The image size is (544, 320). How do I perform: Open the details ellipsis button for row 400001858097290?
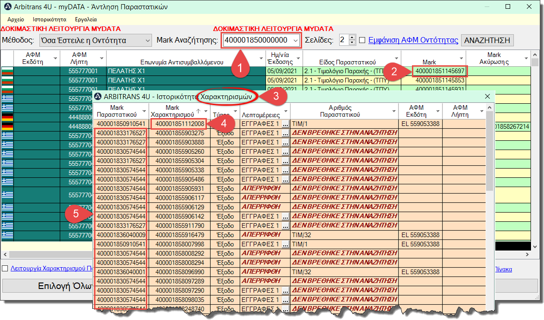tap(285, 290)
